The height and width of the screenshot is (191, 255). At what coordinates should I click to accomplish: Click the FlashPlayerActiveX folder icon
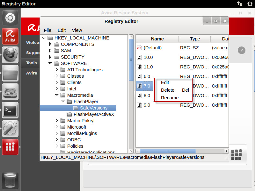tap(69, 115)
